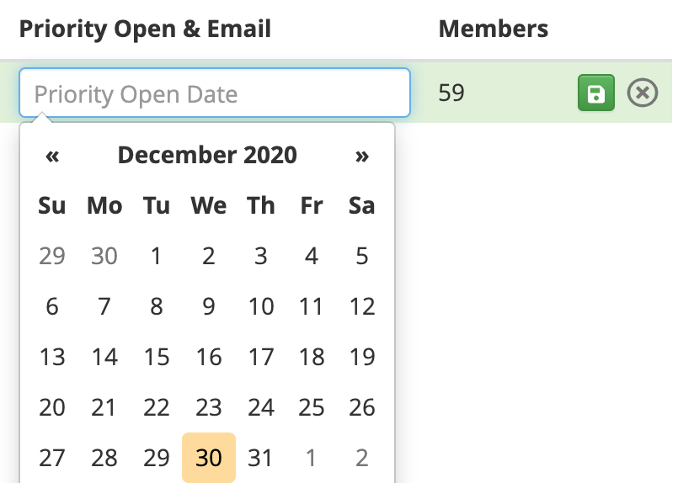
Task: Pick December 1 in the first row
Action: [x=156, y=256]
